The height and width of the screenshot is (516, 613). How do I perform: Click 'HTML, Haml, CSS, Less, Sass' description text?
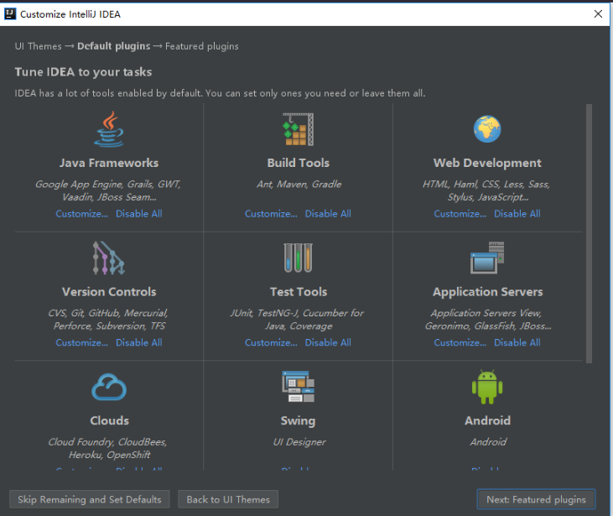coord(486,190)
